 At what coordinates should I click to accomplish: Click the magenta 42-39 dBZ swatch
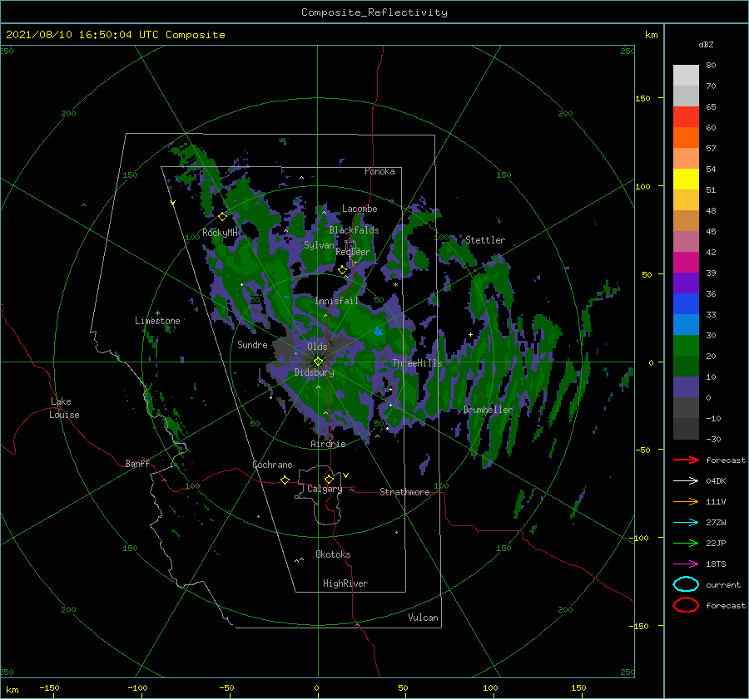[x=686, y=263]
